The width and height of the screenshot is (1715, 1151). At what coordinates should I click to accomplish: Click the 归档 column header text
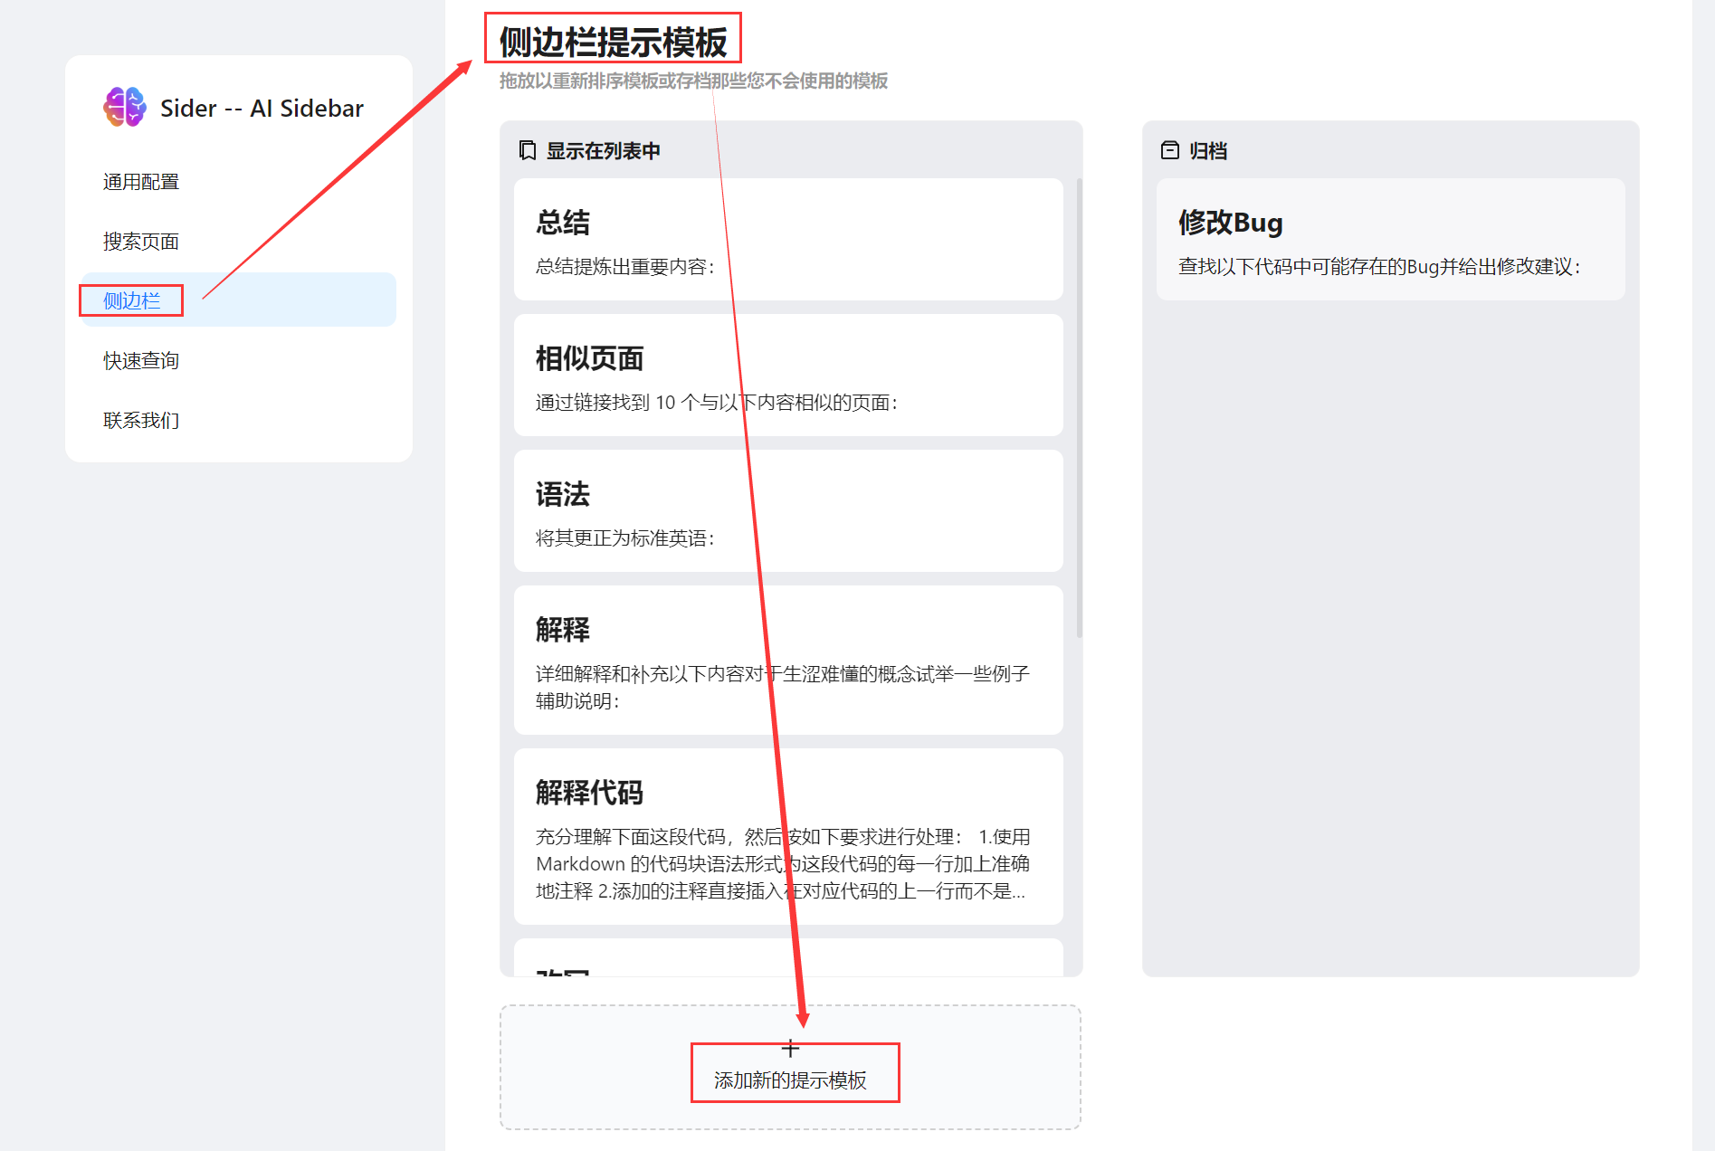point(1208,150)
